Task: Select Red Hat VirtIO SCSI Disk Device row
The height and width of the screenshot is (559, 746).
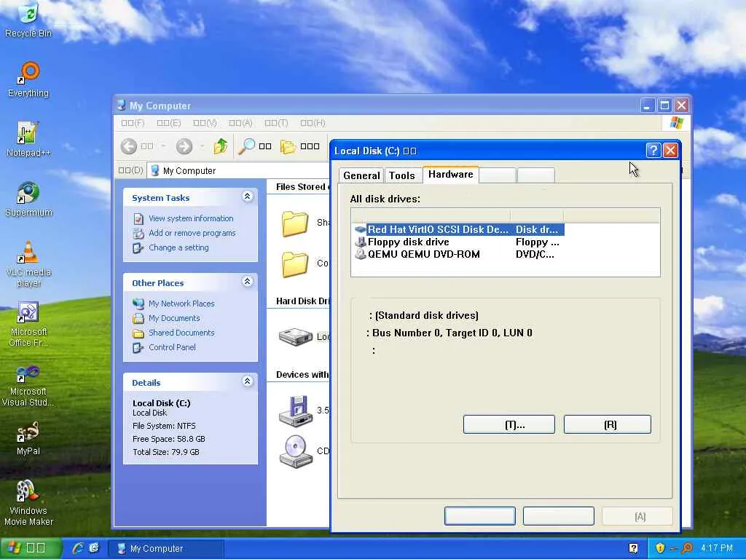Action: coord(459,229)
